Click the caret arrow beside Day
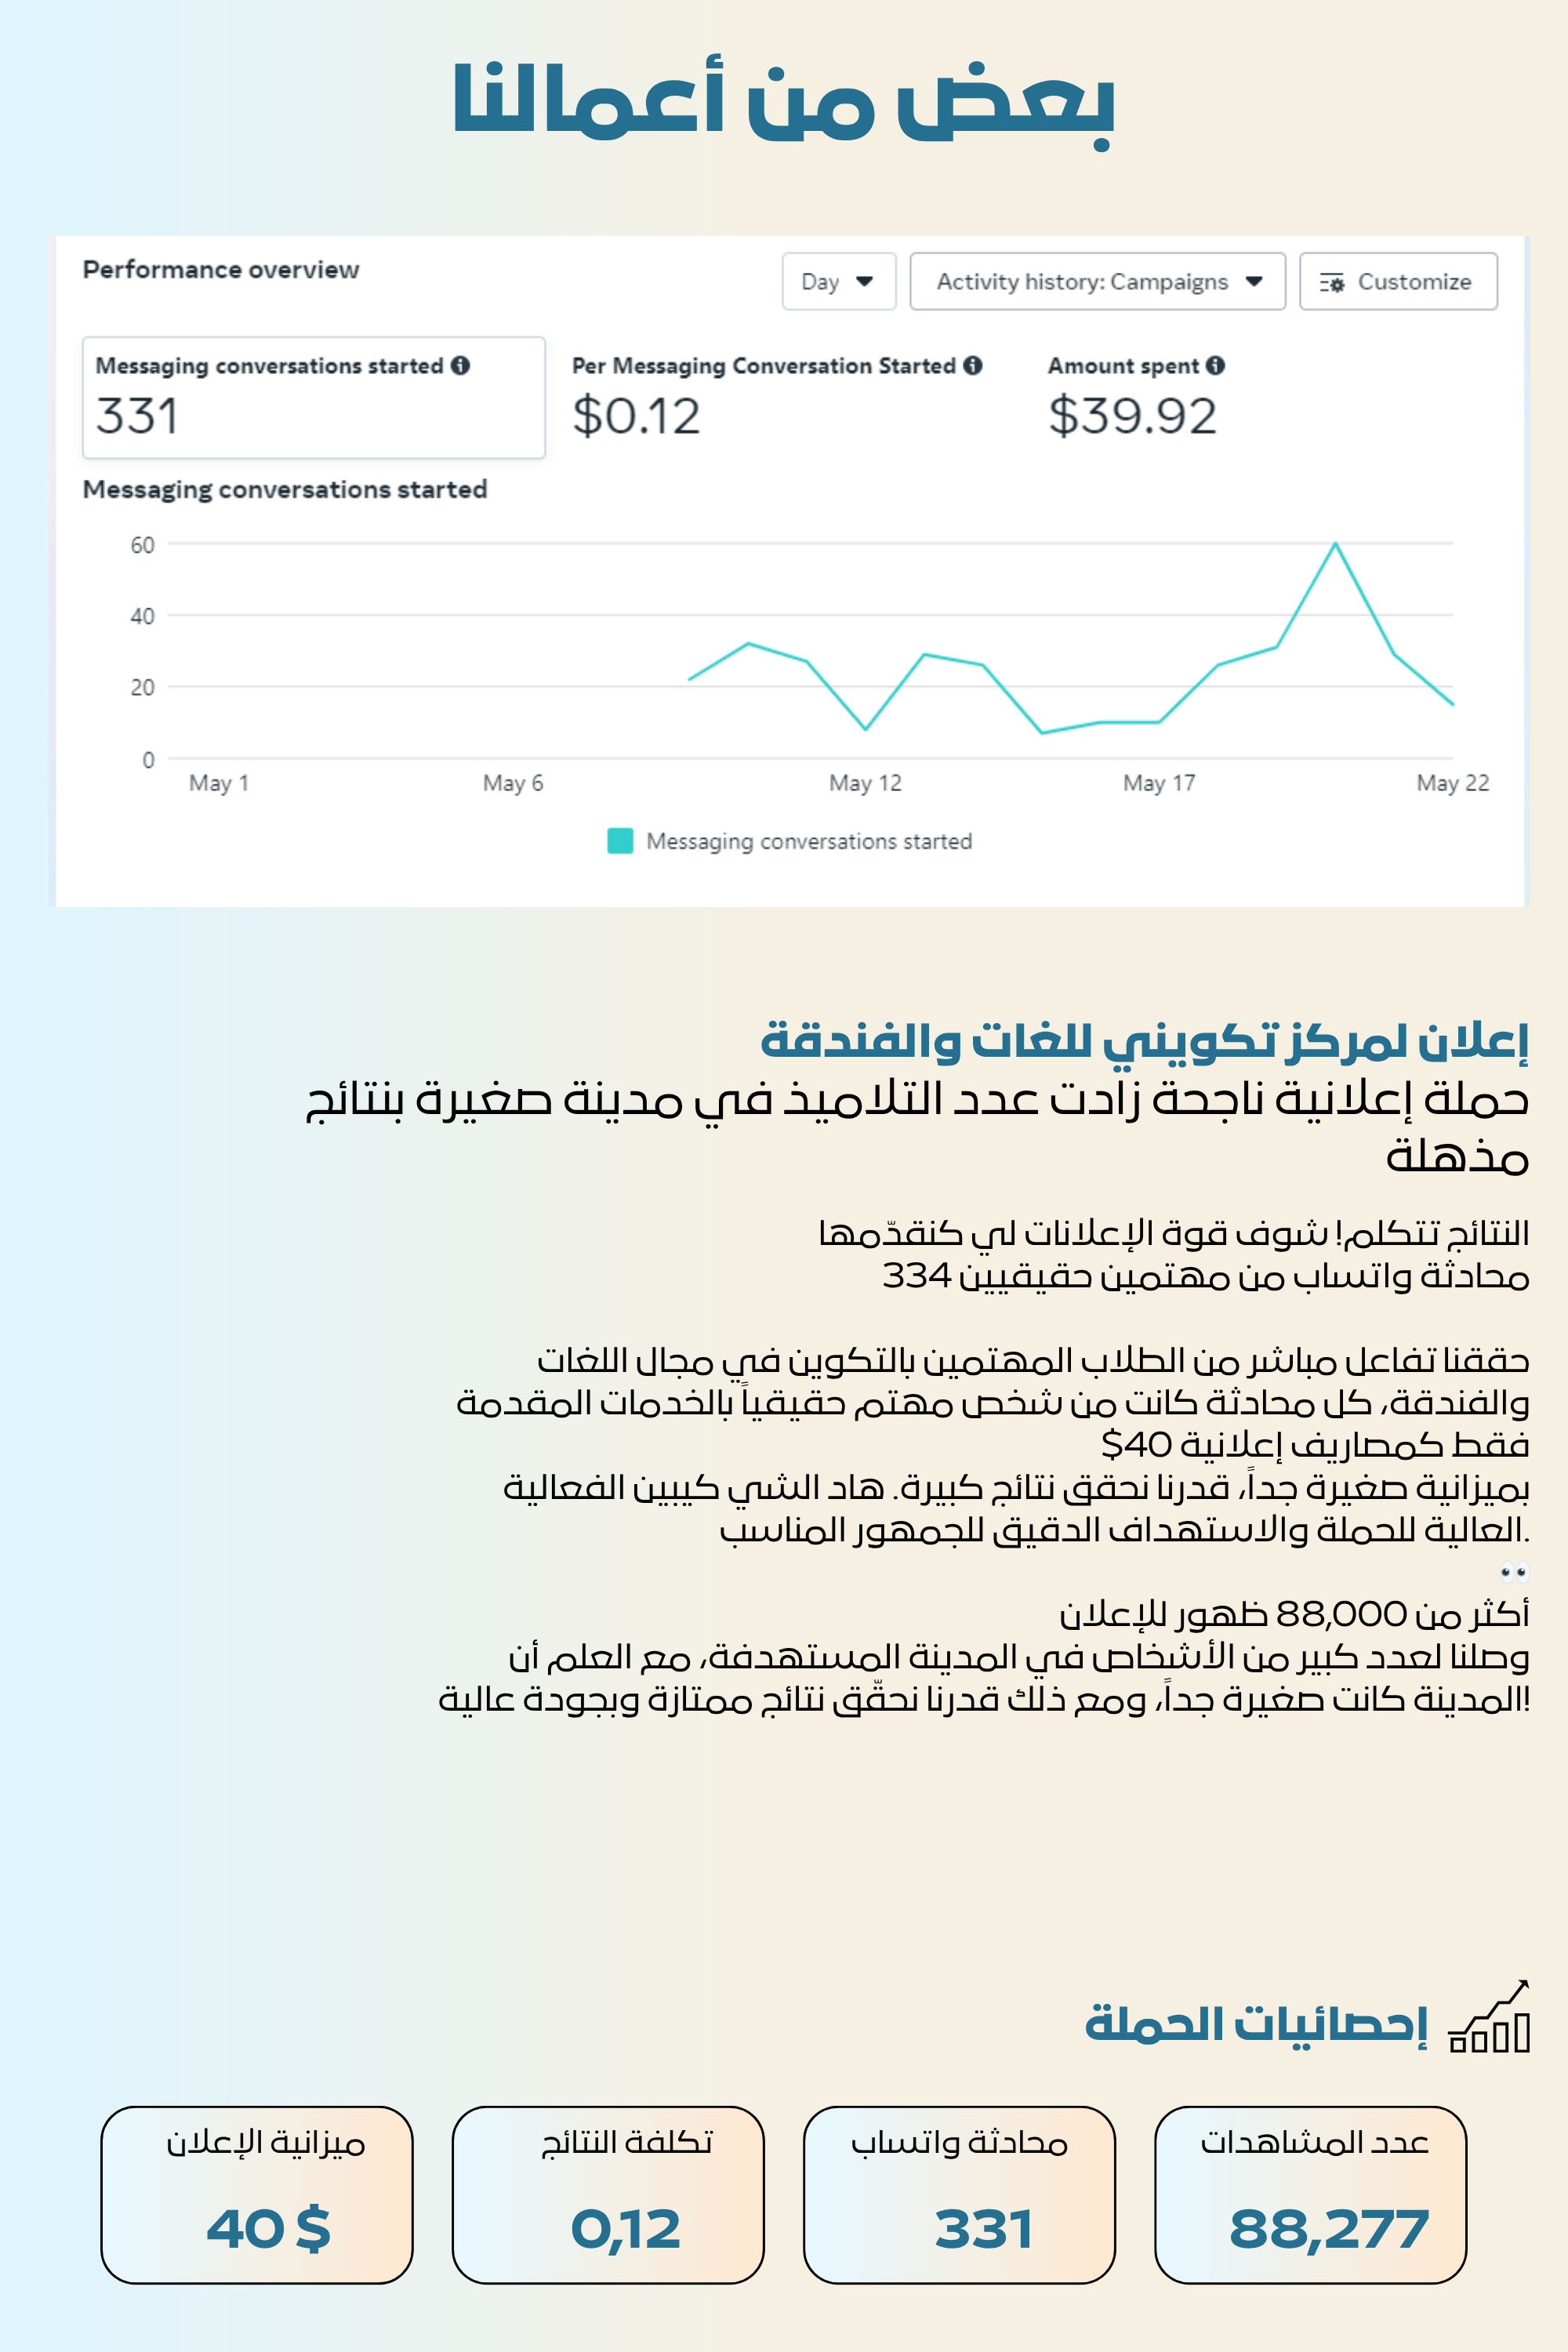Viewport: 1568px width, 2352px height. click(x=865, y=282)
